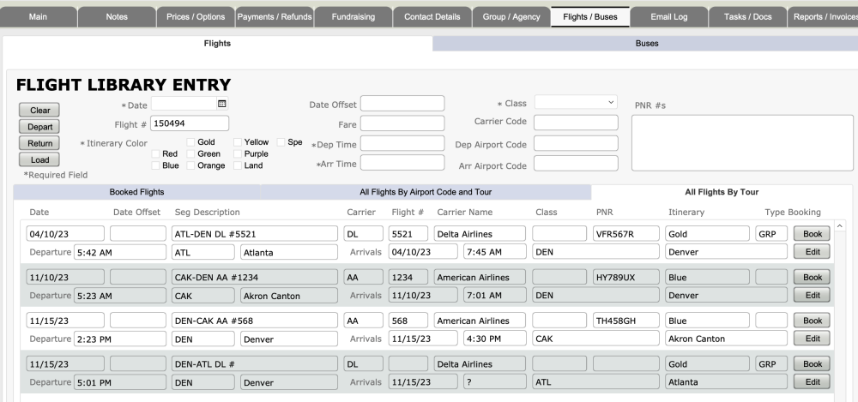Open the Notes tab
Viewport: 858px width, 402px height.
click(x=117, y=17)
